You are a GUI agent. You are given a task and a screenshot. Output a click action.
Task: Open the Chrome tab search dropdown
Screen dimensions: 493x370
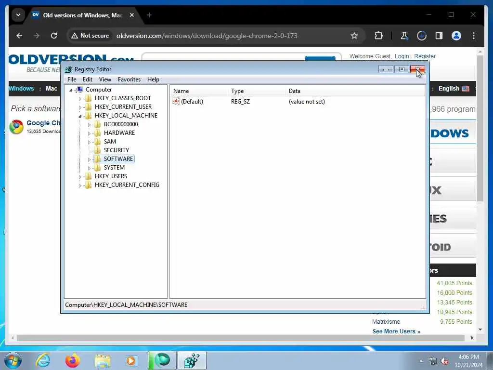(18, 15)
